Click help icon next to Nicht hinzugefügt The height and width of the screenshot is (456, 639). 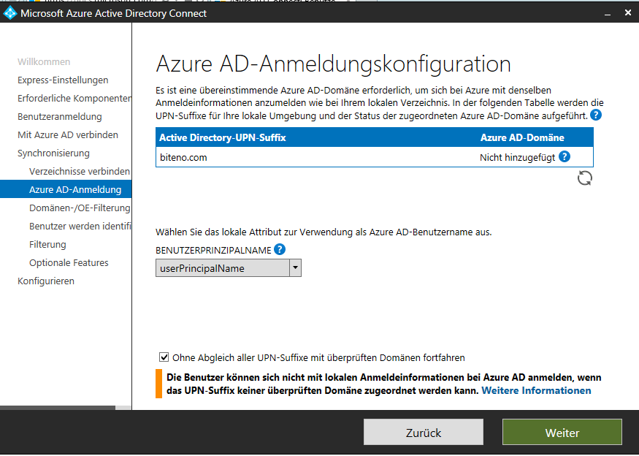[565, 156]
